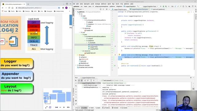Open pom.xml from Project tree
This screenshot has width=197, height=111.
(x=82, y=61)
